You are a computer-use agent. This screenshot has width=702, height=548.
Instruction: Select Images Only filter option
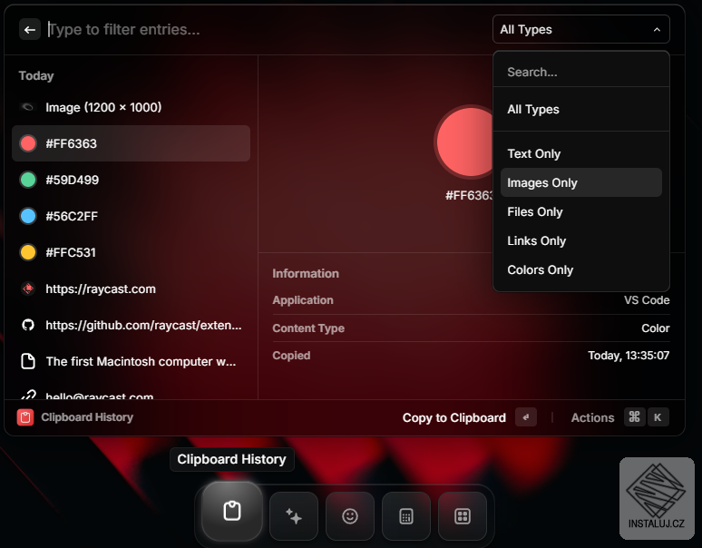coord(580,182)
